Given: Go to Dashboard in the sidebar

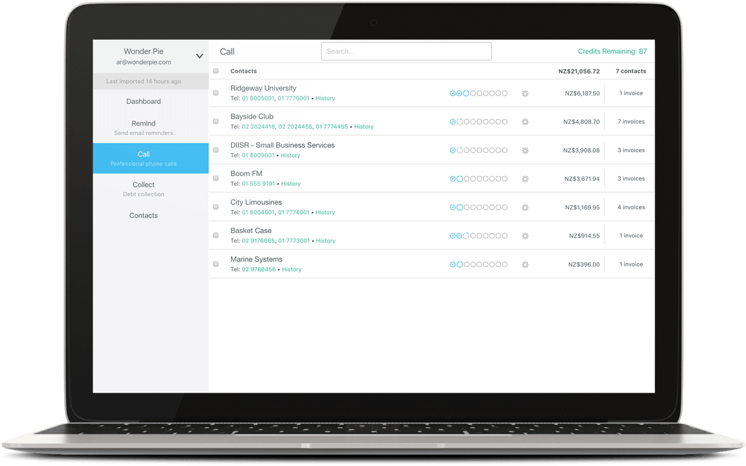Looking at the screenshot, I should coord(144,102).
